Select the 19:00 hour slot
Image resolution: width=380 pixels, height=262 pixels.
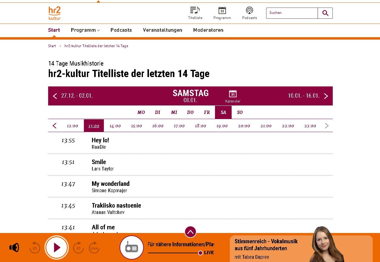coord(222,126)
